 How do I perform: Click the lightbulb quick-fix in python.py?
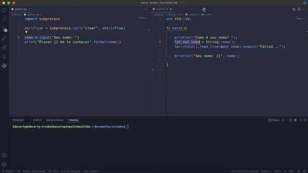tap(26, 32)
